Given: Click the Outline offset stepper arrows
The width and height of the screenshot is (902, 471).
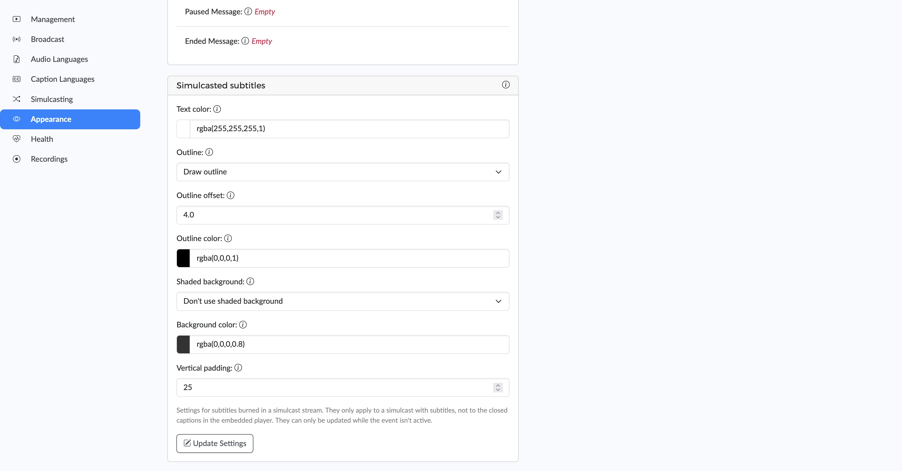Looking at the screenshot, I should tap(498, 215).
